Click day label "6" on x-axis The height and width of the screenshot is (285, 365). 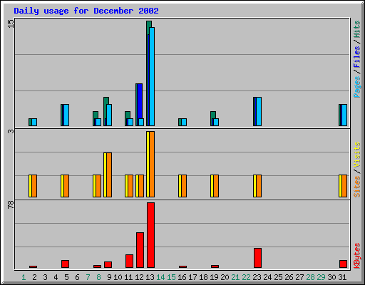(x=77, y=277)
